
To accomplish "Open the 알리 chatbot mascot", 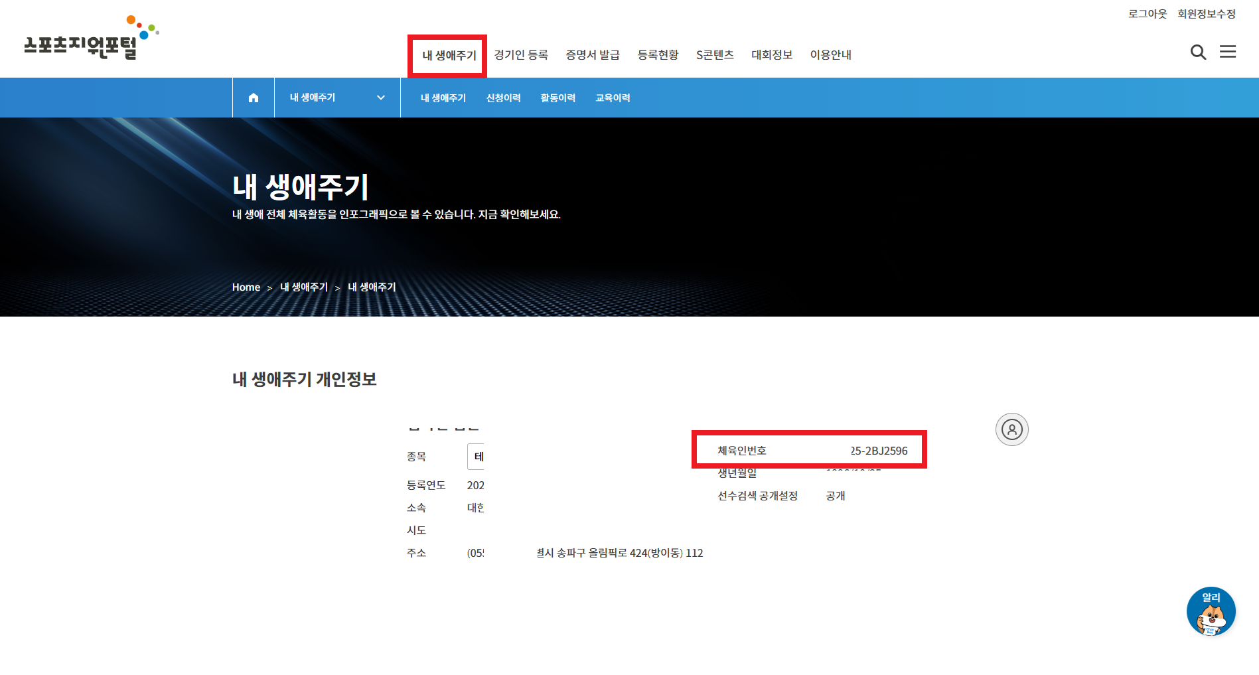I will pyautogui.click(x=1211, y=611).
